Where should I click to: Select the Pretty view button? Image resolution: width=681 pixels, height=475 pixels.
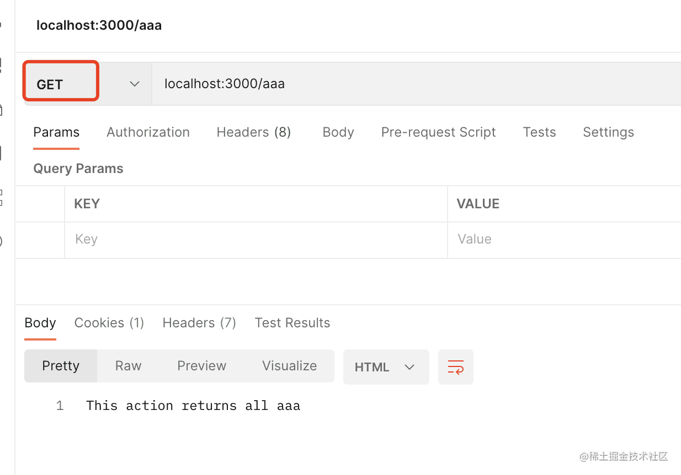(61, 366)
